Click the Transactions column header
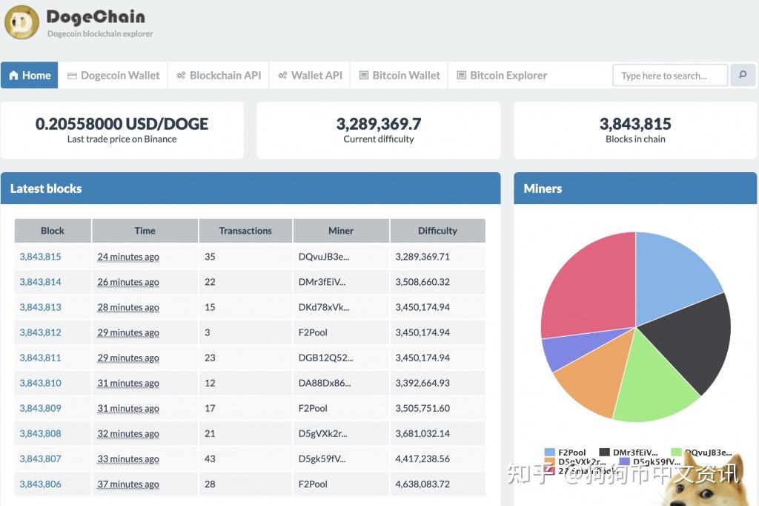 pos(245,231)
